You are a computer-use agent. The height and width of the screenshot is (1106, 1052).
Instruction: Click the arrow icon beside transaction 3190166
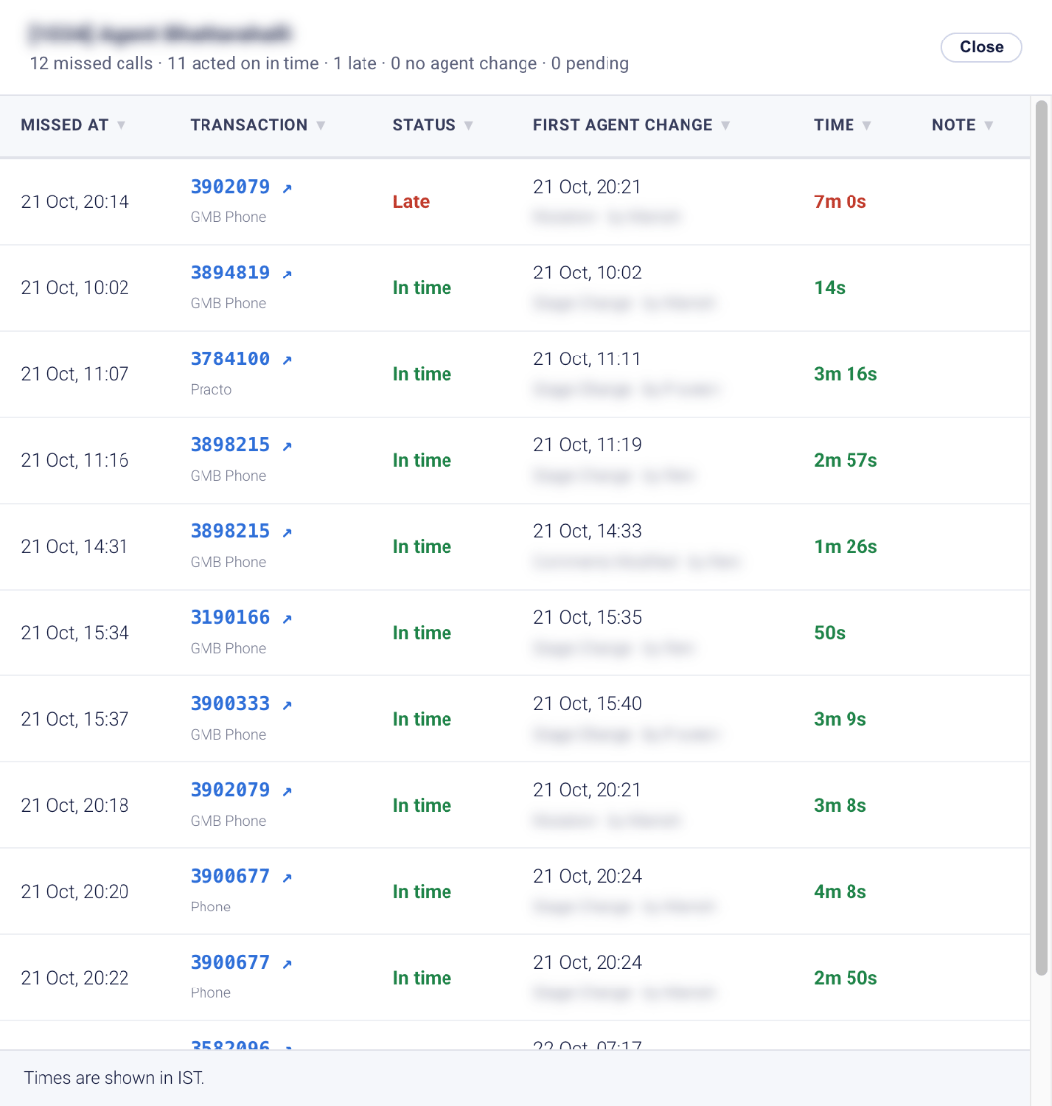[287, 618]
